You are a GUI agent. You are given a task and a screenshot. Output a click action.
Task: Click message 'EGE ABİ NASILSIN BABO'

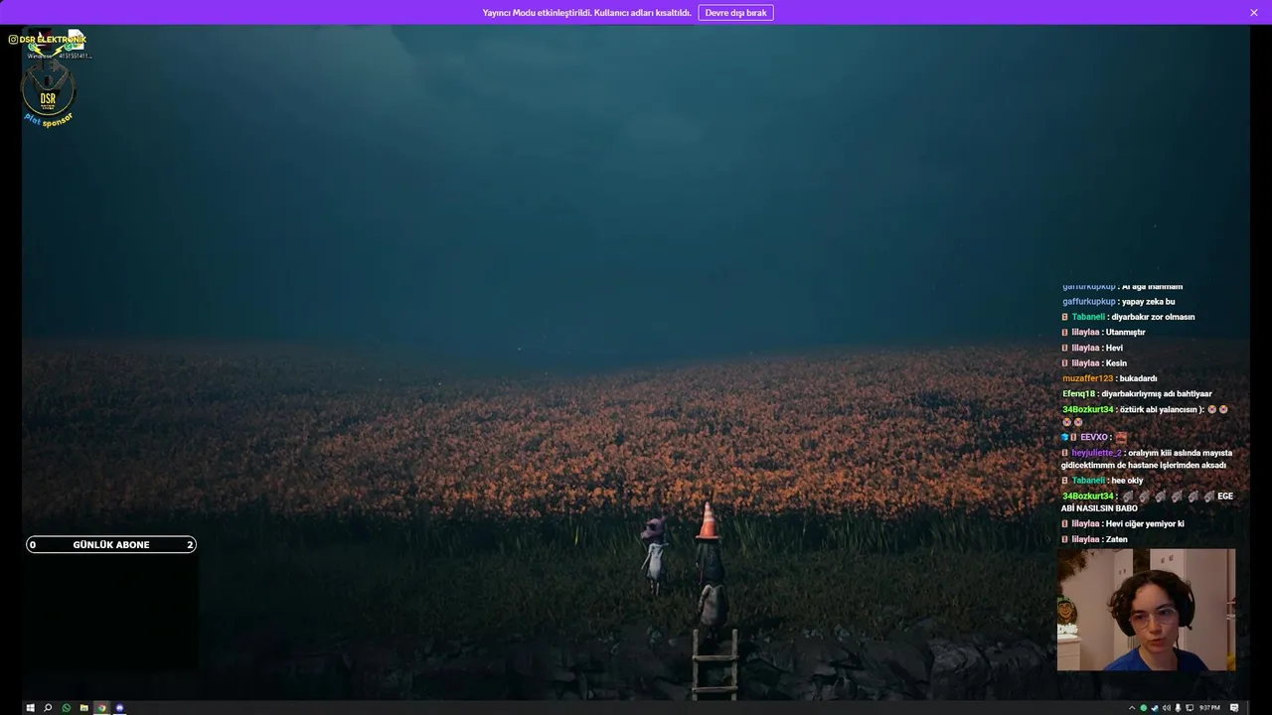tap(1148, 502)
